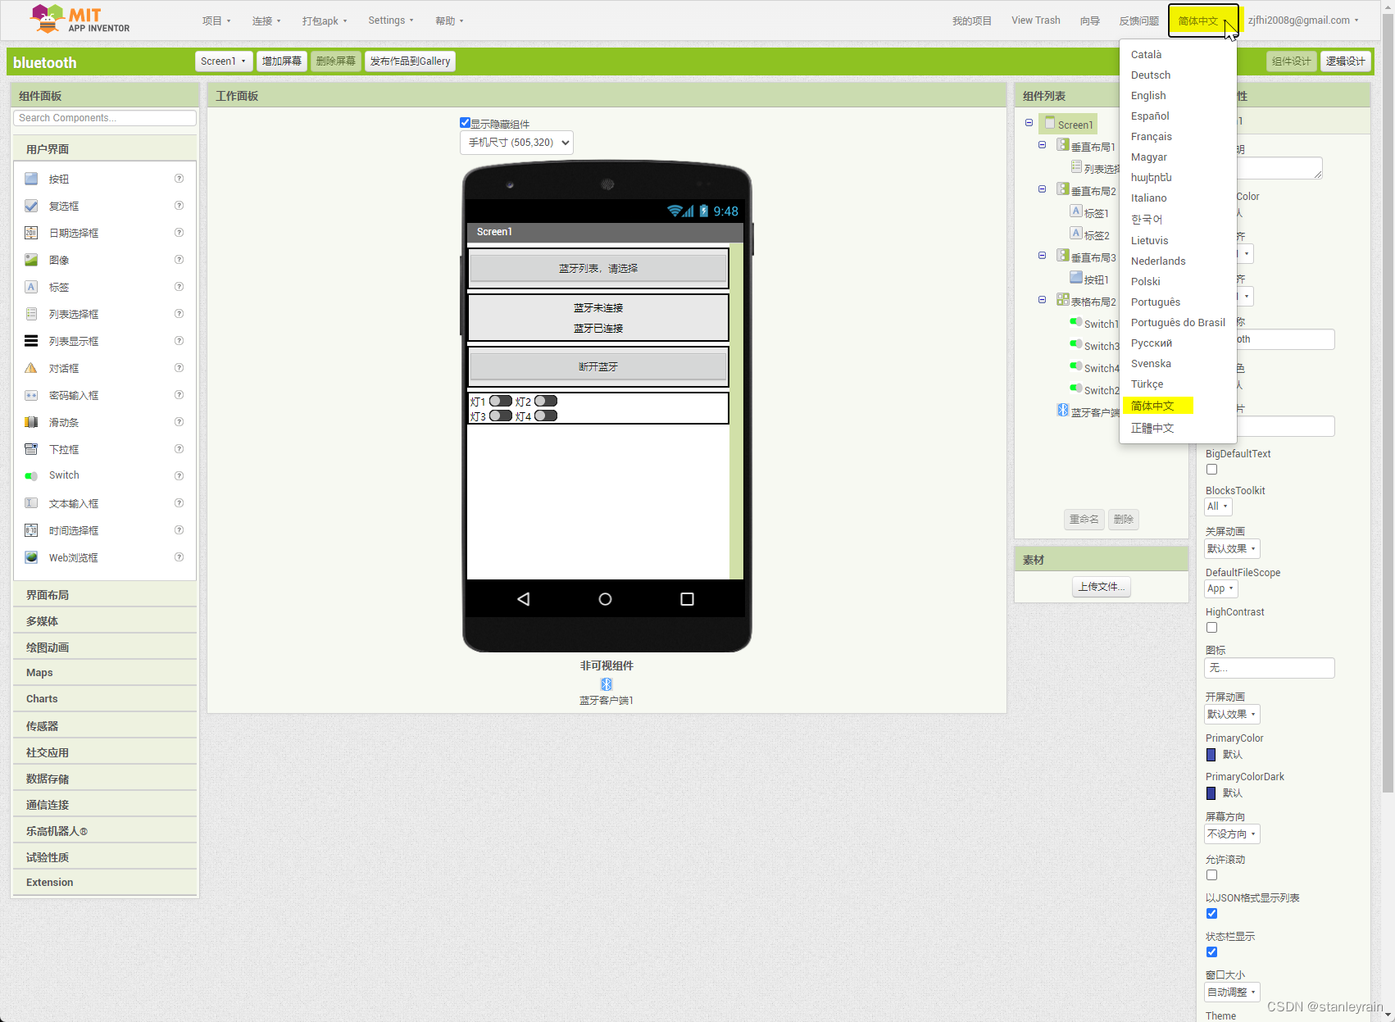
Task: Toggle the 灯4 switch in the phone preview
Action: [546, 416]
